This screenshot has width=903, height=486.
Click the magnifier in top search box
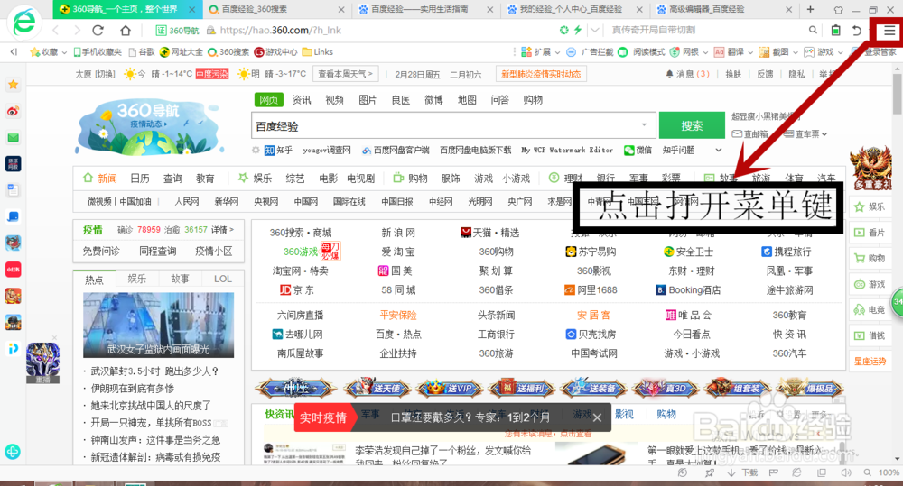pyautogui.click(x=813, y=30)
